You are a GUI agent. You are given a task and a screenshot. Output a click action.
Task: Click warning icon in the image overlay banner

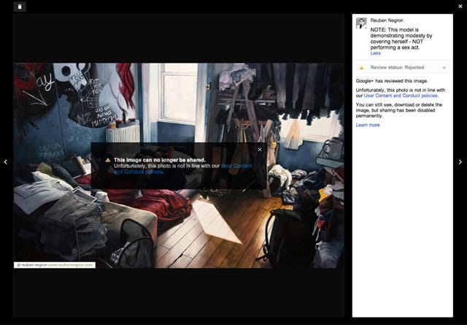tap(108, 159)
